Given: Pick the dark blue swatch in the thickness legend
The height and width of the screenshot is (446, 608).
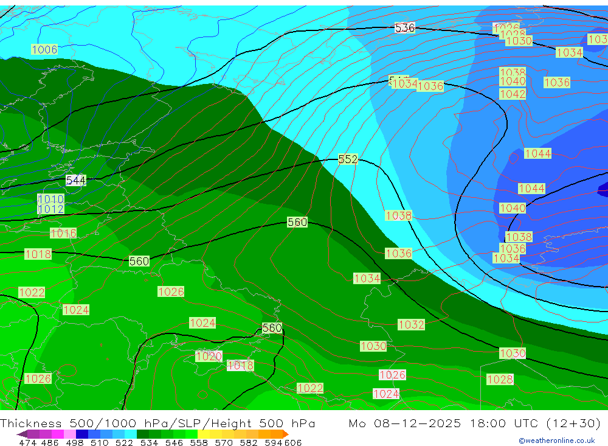Looking at the screenshot, I should coord(82,434).
